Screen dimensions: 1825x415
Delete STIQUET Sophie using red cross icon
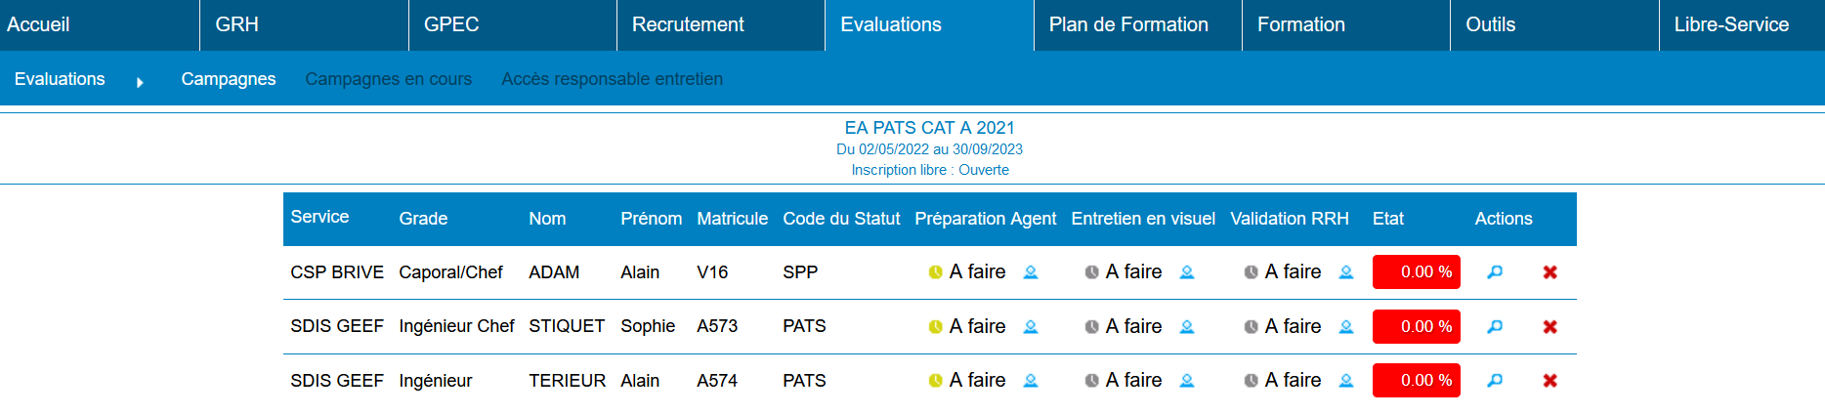[1549, 327]
